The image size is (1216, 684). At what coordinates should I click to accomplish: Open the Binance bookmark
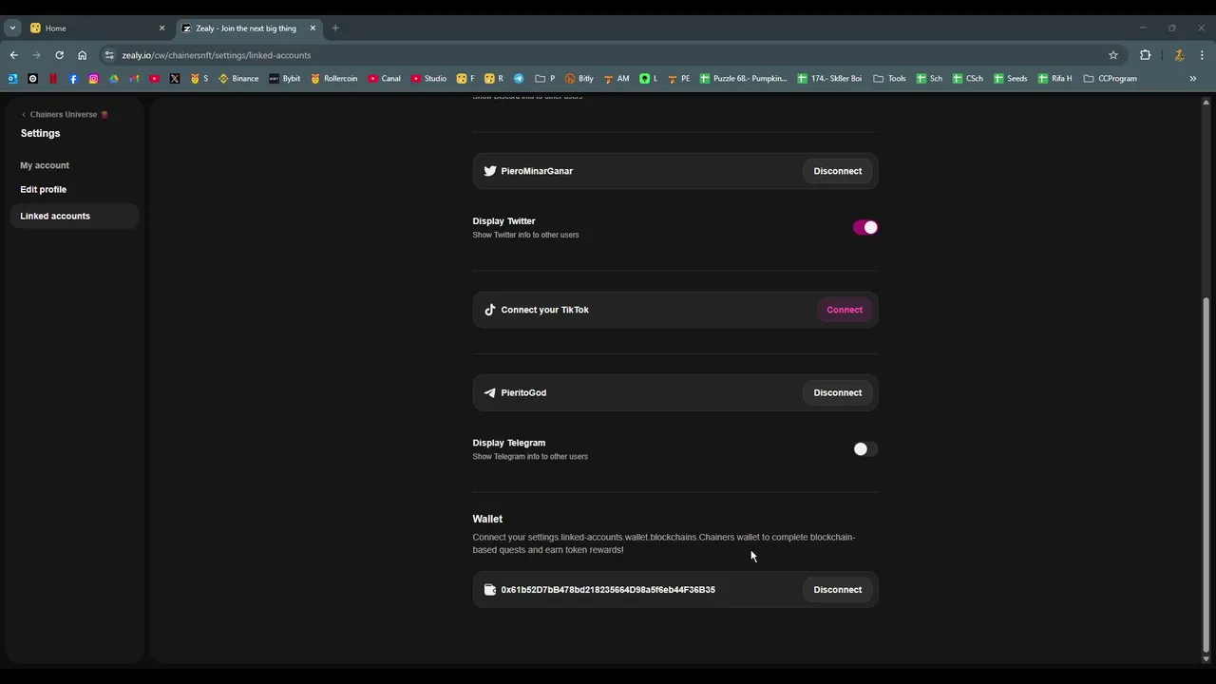click(238, 79)
